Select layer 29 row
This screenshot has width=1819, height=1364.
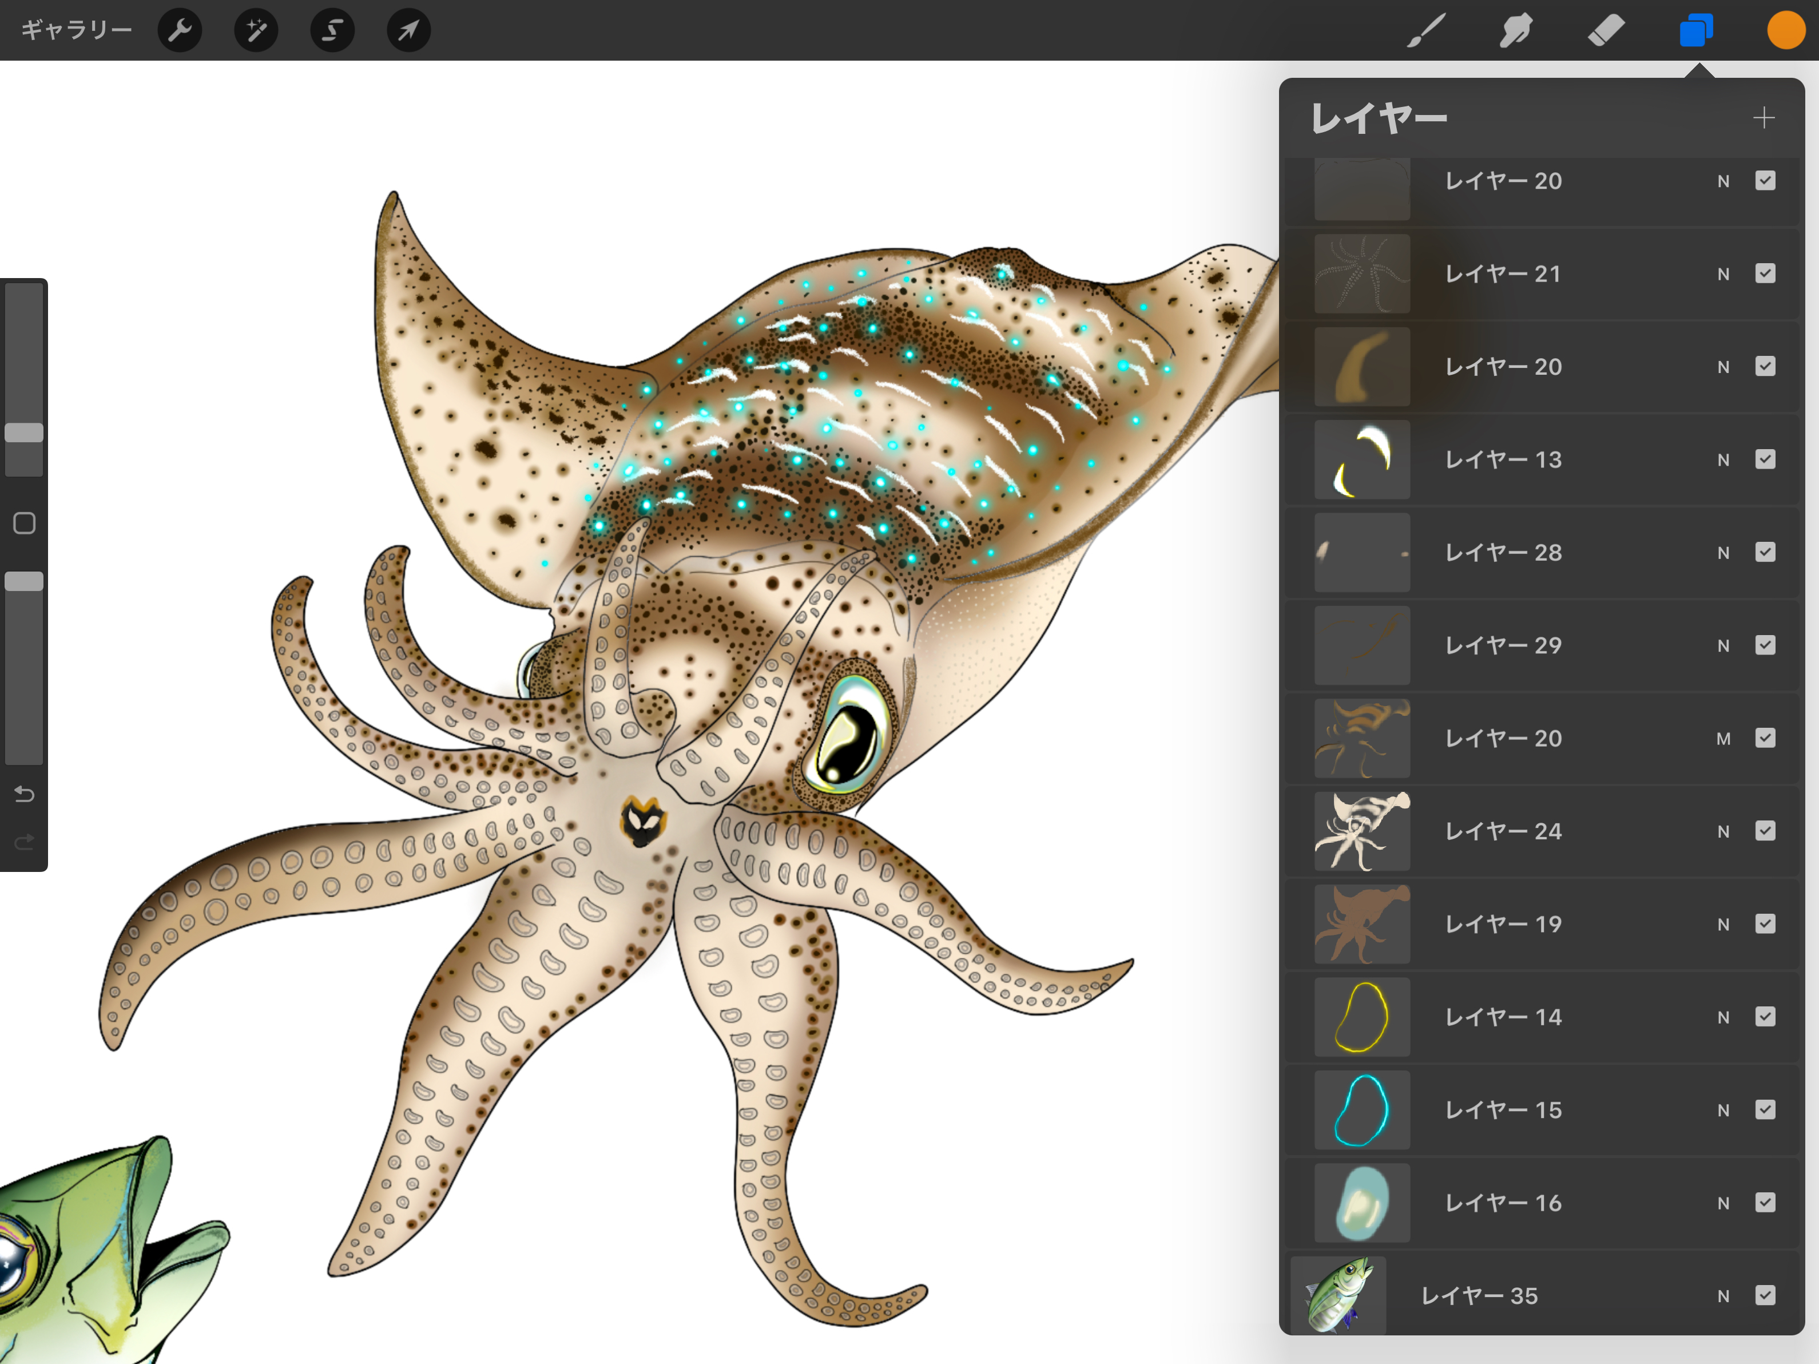[x=1503, y=646]
